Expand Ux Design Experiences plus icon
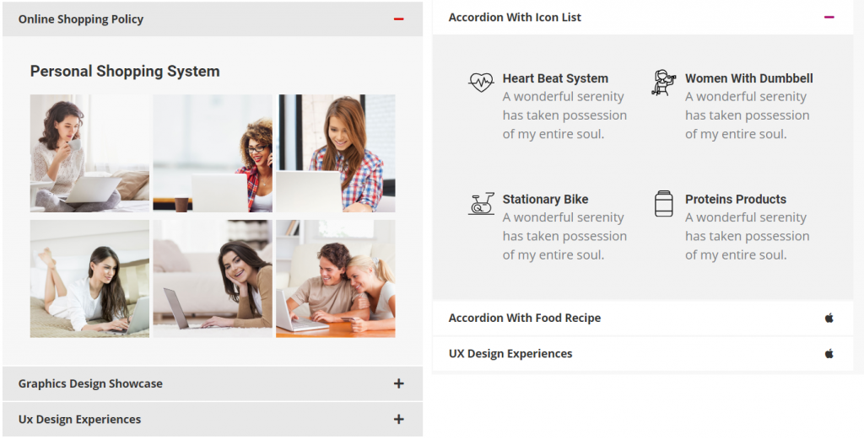Viewport: 864px width, 439px height. point(399,419)
